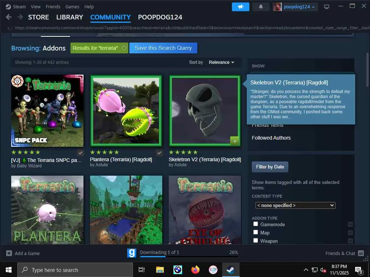Image resolution: width=370 pixels, height=277 pixels.
Task: Go back with the left arrow
Action: click(x=9, y=17)
